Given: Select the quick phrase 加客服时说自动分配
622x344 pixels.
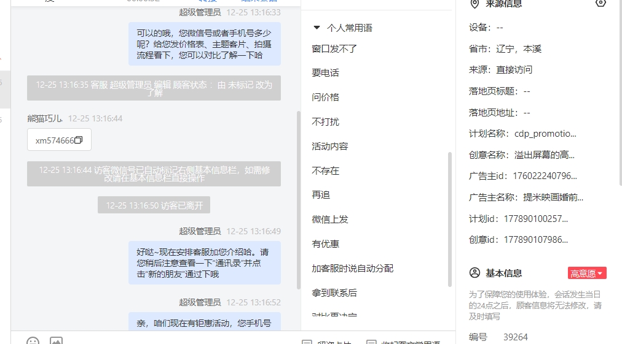Looking at the screenshot, I should [352, 269].
